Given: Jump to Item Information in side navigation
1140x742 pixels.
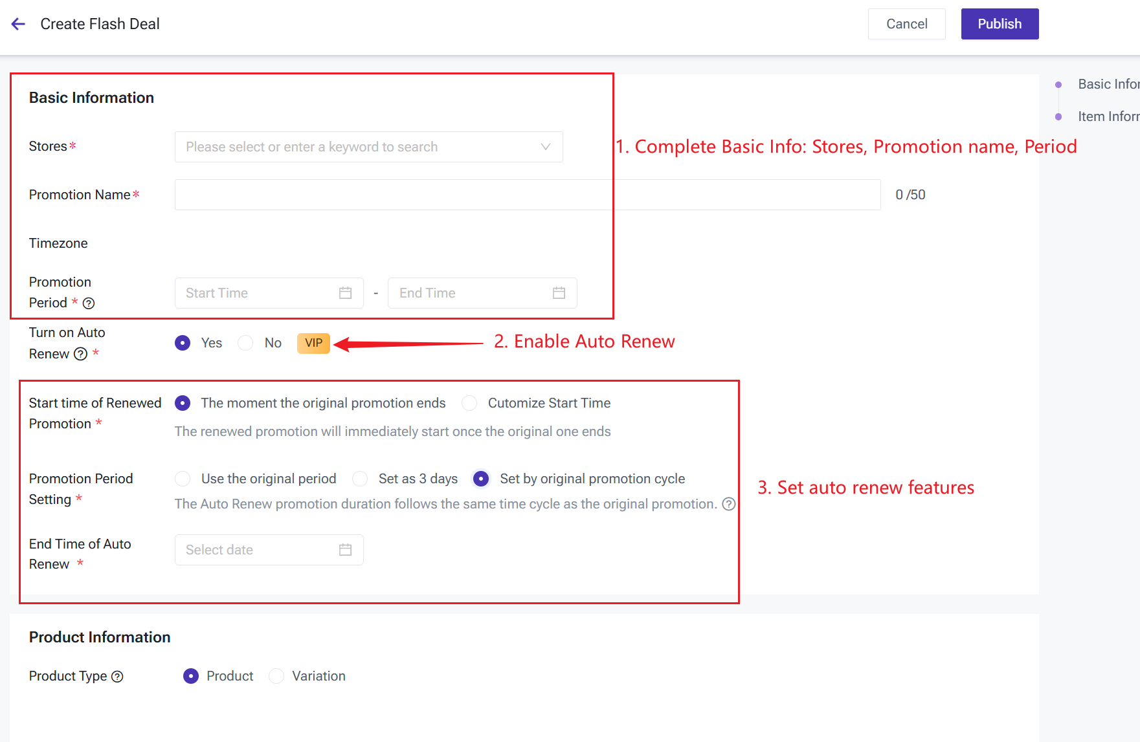Looking at the screenshot, I should pos(1108,116).
